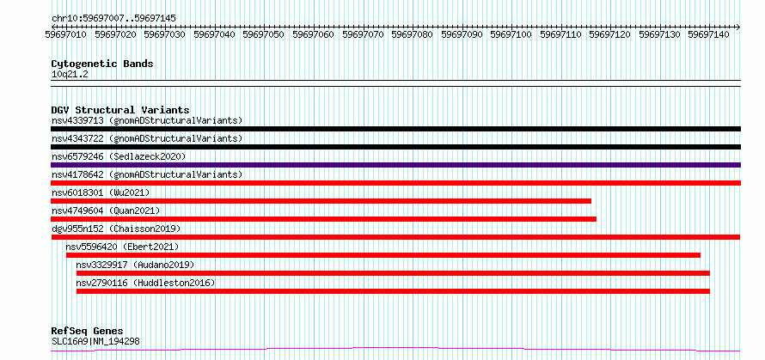Click ruler position 59697070
Viewport: 765px width, 360px height.
coord(364,34)
